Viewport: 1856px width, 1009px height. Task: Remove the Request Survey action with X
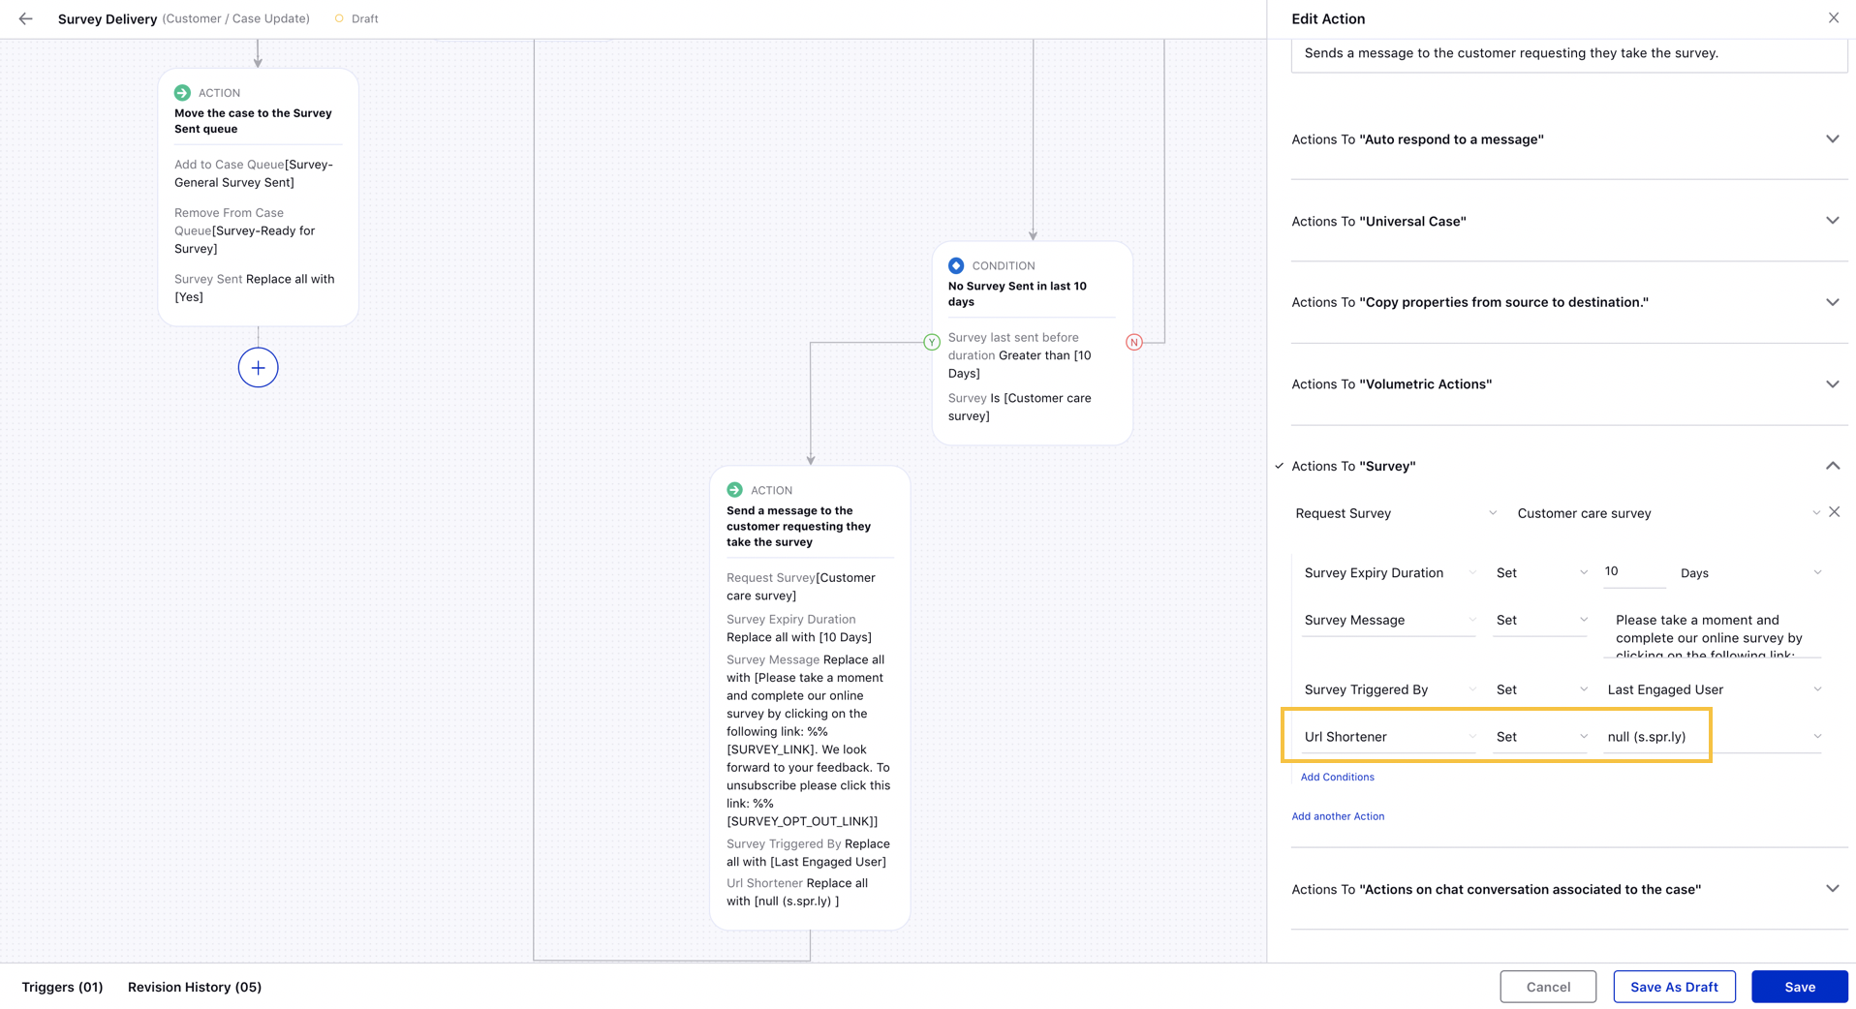(1834, 512)
